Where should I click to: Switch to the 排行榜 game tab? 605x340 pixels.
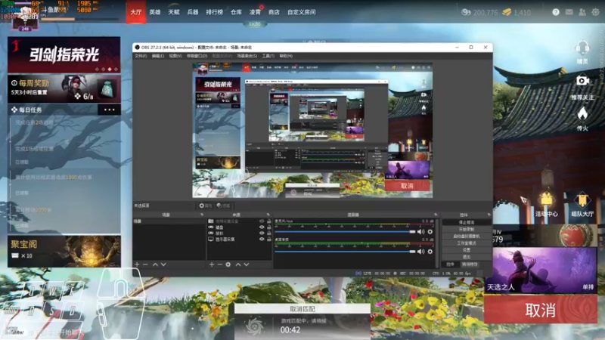click(x=214, y=12)
